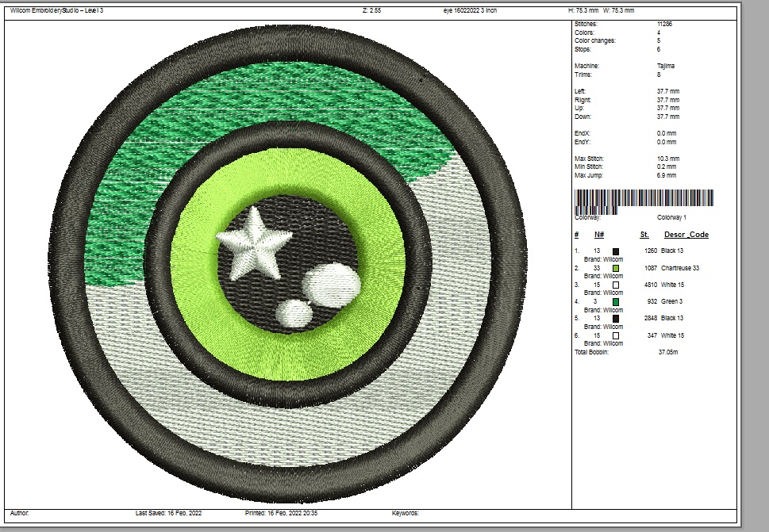
Task: Click the Tajima machine value
Action: (x=666, y=66)
